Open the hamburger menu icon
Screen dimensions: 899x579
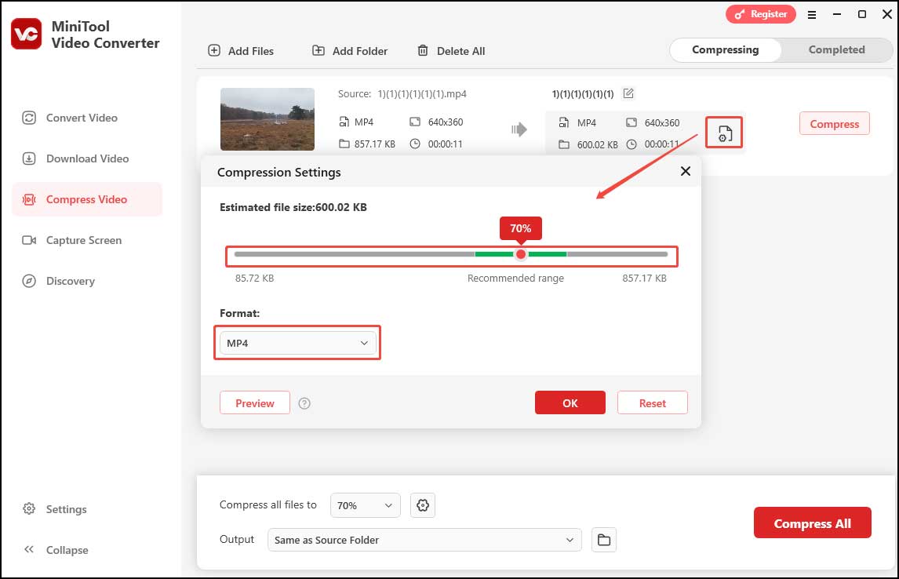click(x=812, y=15)
